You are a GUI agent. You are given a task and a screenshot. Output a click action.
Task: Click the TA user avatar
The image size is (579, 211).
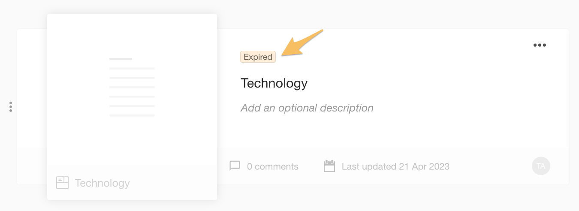pos(541,166)
